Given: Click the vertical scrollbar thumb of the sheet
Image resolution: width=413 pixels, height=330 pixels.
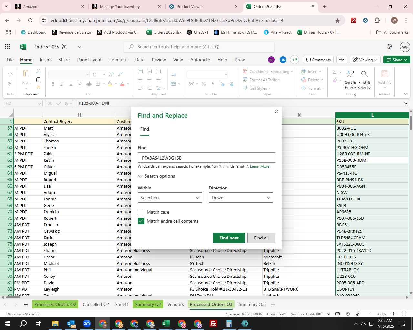Looking at the screenshot, I should pyautogui.click(x=411, y=122).
